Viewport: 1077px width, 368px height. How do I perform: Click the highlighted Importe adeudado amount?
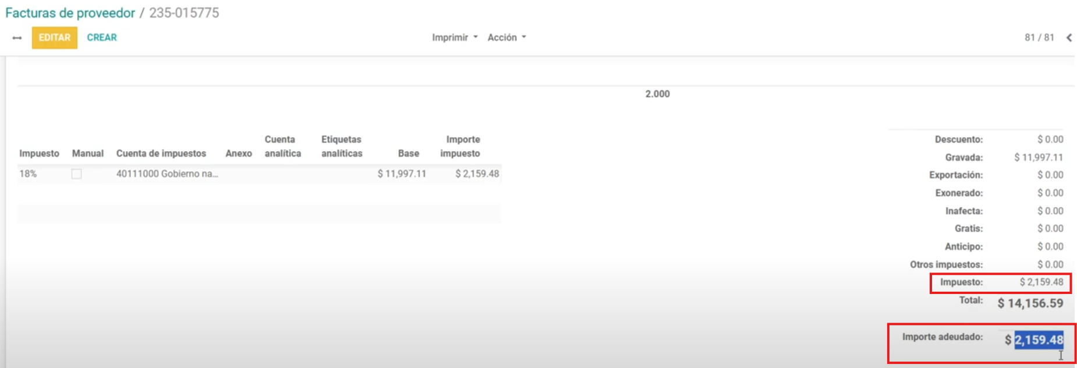(x=1039, y=339)
